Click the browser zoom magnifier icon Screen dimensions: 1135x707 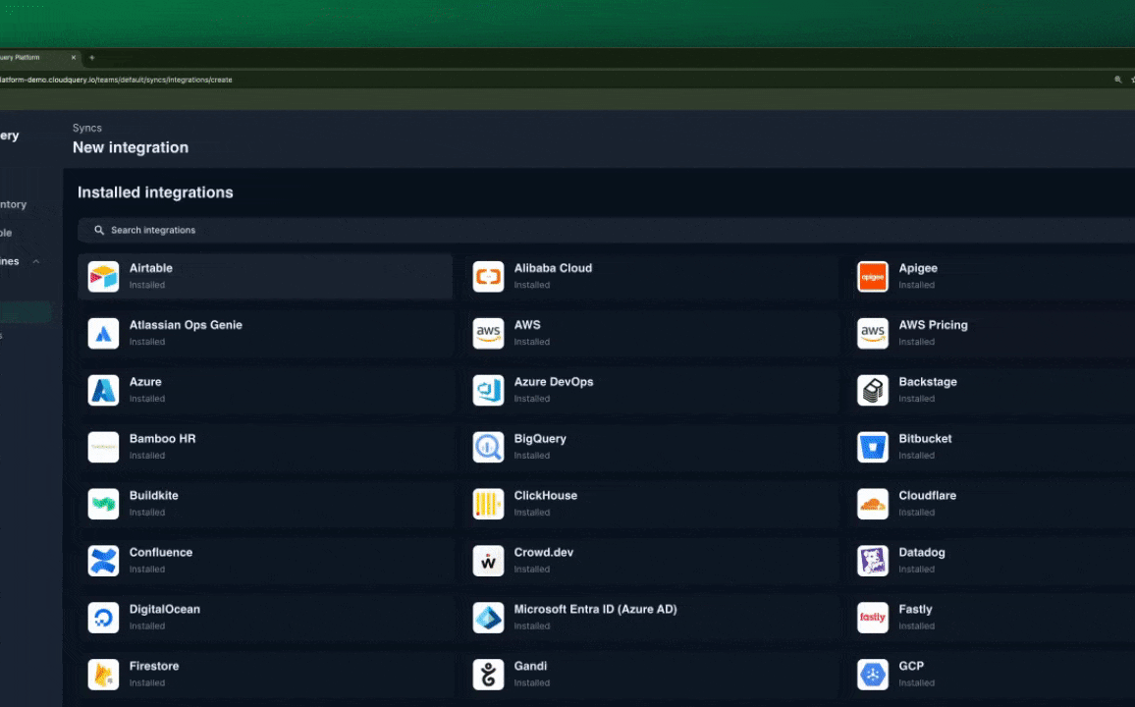pyautogui.click(x=1117, y=80)
